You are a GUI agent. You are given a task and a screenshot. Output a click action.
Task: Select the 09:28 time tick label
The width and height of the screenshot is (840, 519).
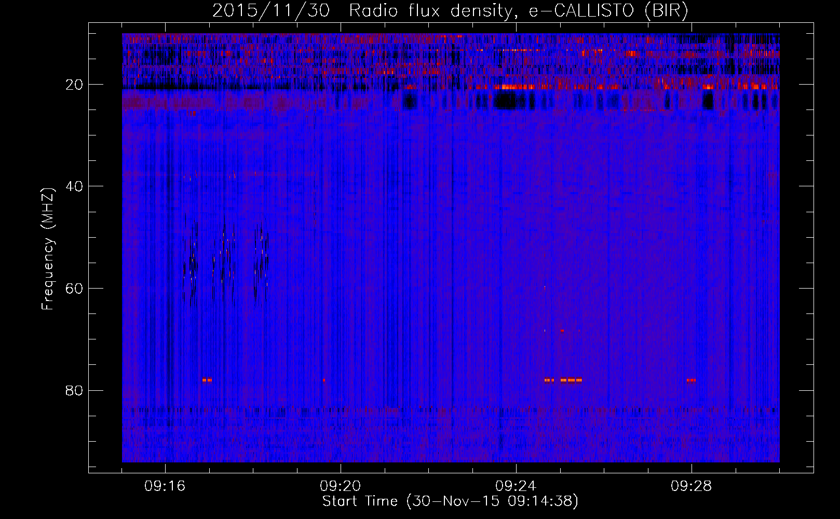(692, 486)
